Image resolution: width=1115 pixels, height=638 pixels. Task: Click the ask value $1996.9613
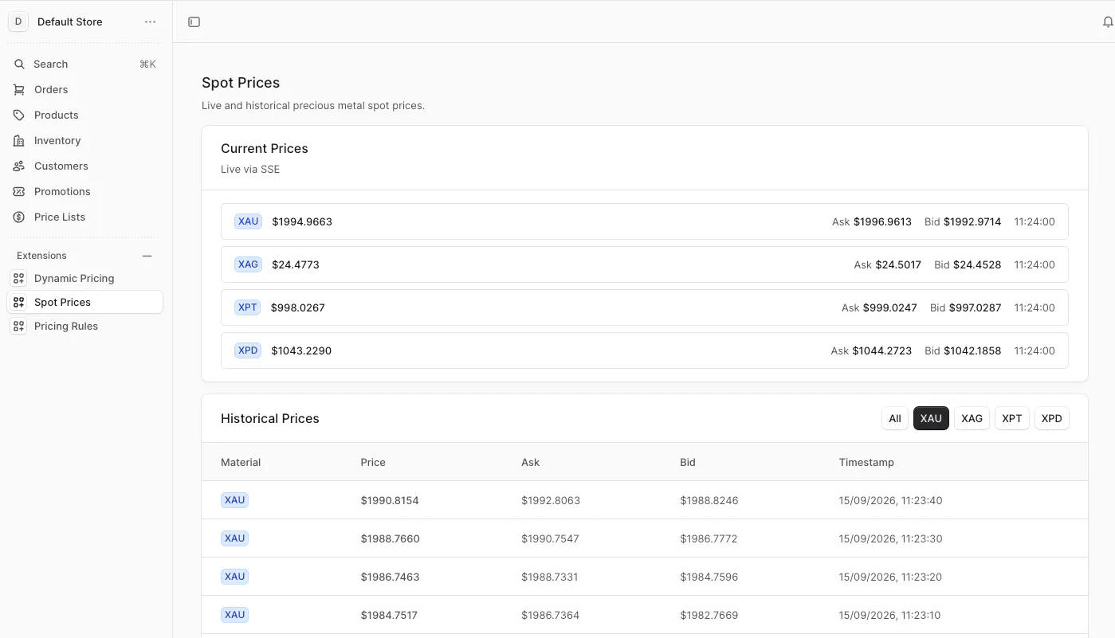[882, 221]
